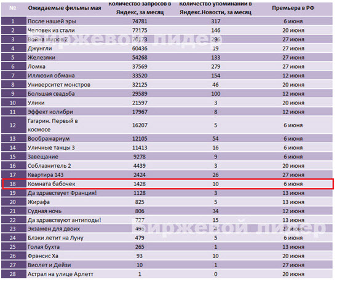Screen dimensions: 337x282
Task: Click the 'Голая бухта' film name
Action: [44, 247]
